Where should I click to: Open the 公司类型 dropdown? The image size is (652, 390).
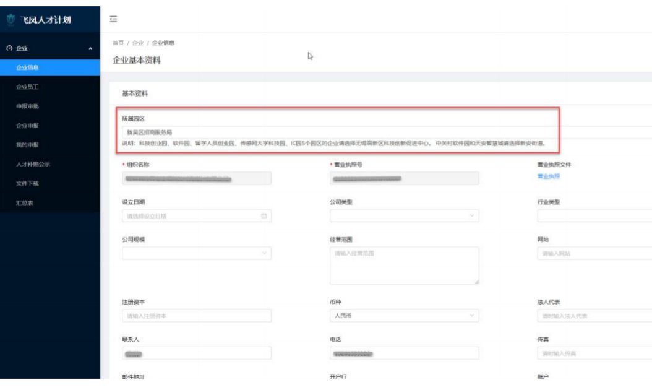[404, 216]
